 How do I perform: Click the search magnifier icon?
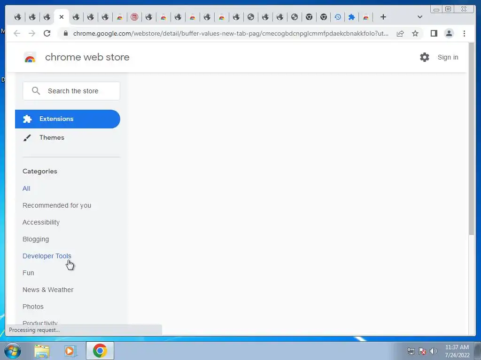[x=36, y=91]
